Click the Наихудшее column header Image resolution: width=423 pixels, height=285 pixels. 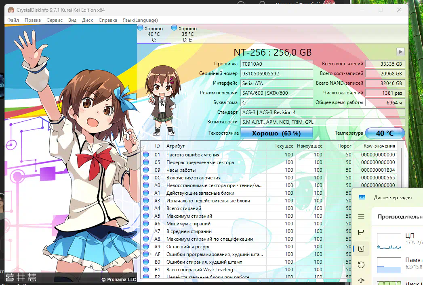tap(310, 146)
